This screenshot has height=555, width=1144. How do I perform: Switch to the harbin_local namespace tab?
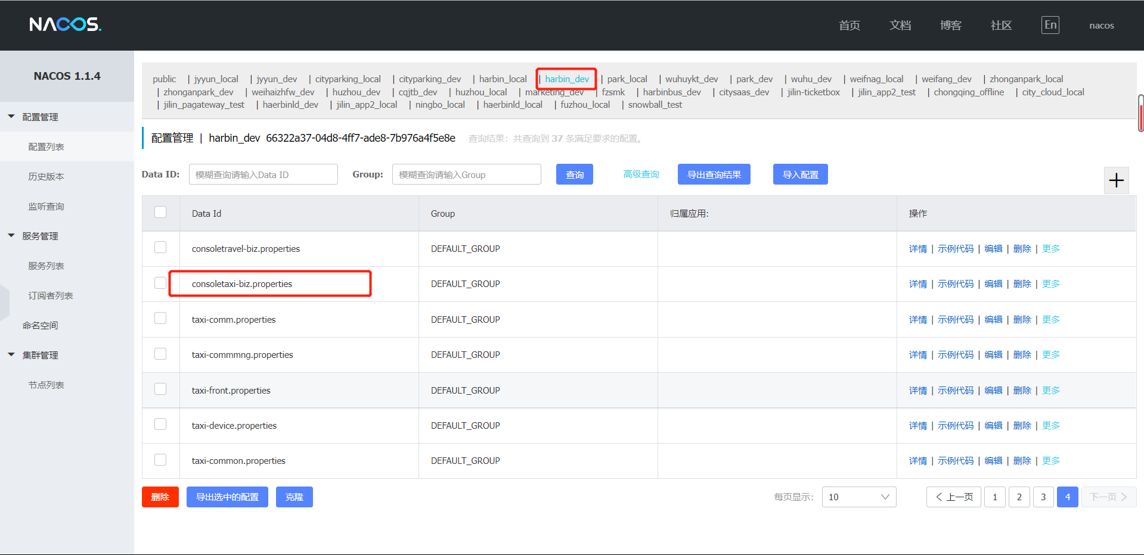point(503,79)
